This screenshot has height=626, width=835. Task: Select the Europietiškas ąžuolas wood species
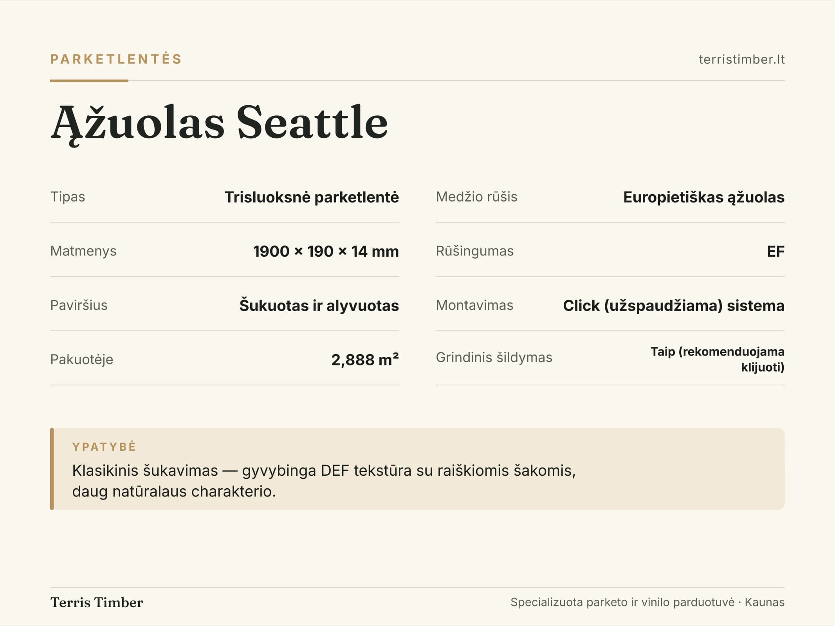coord(704,197)
